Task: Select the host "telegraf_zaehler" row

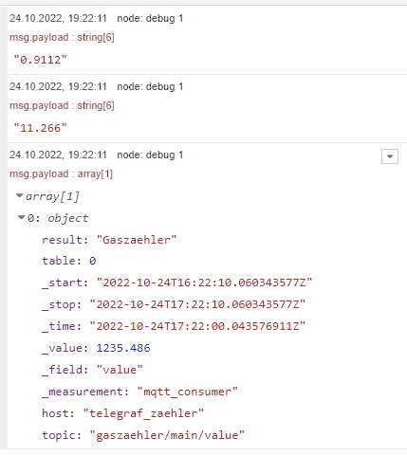Action: coord(123,413)
